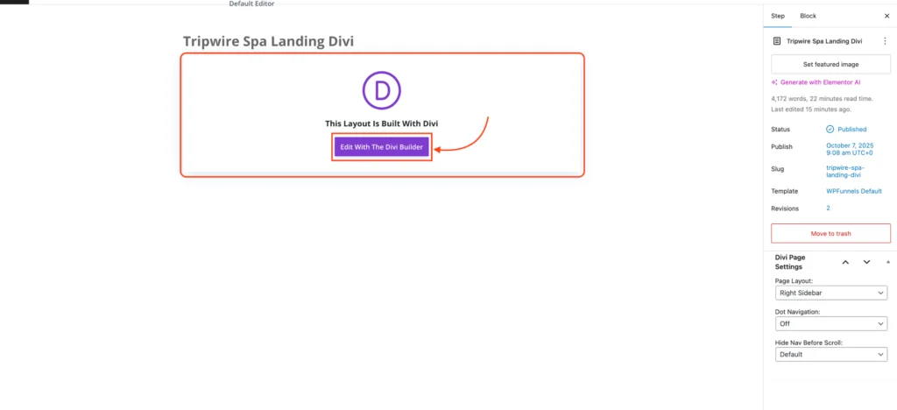Close the settings sidebar with the X
Viewport: 897px width, 410px height.
pos(886,16)
